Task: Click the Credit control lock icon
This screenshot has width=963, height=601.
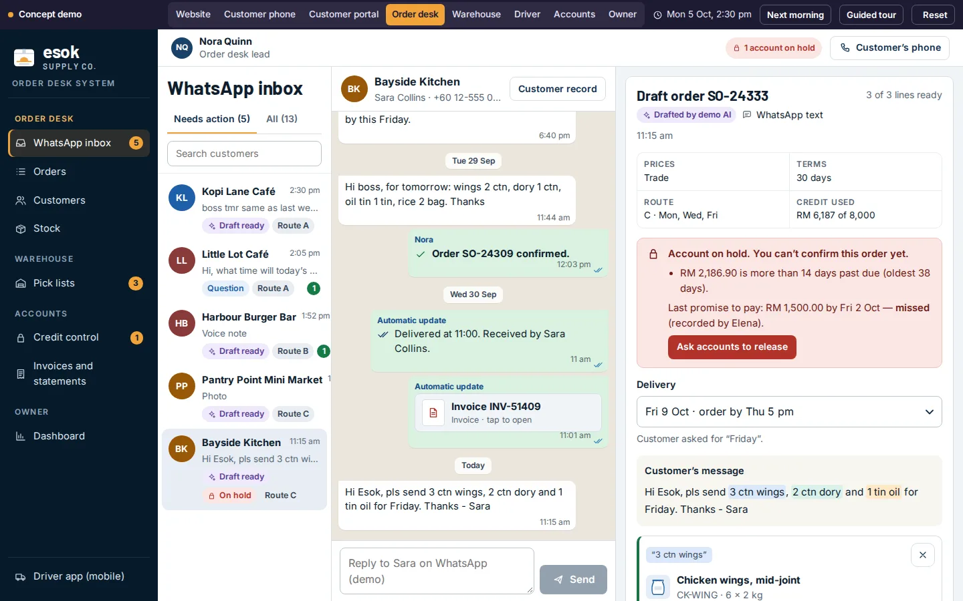Action: (21, 338)
